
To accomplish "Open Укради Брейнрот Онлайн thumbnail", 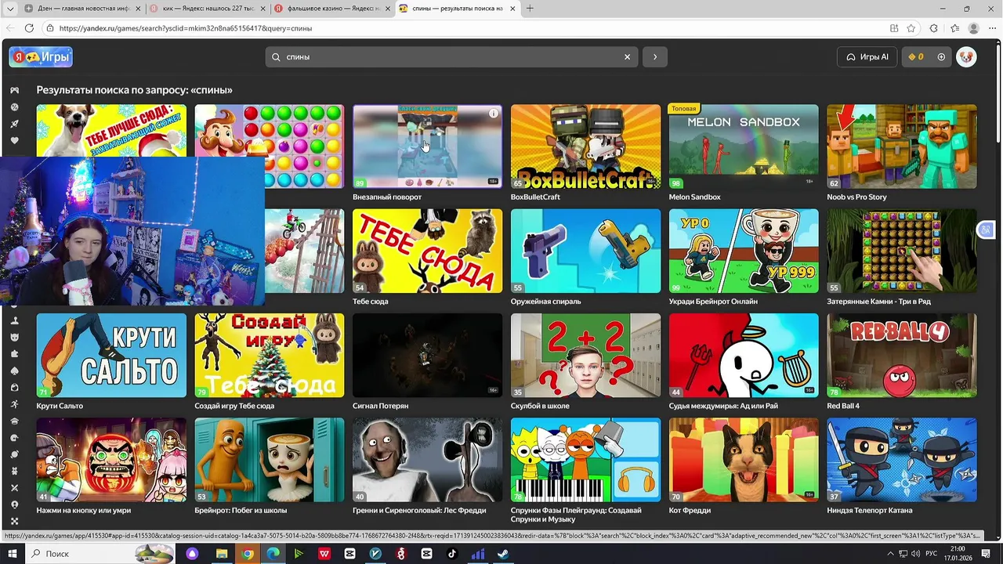I will pyautogui.click(x=744, y=251).
